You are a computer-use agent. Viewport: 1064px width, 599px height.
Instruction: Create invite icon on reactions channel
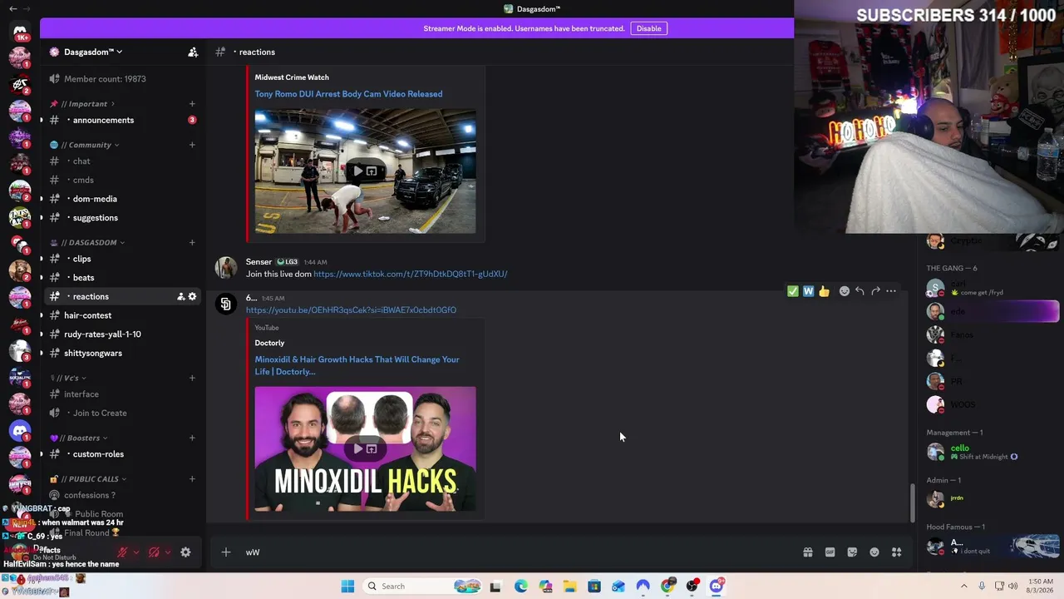tap(180, 296)
